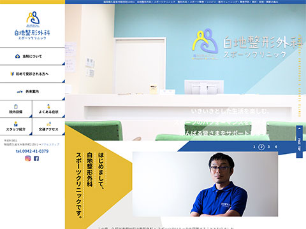
Task: Switch to hero slide 1
Action: 254,147
